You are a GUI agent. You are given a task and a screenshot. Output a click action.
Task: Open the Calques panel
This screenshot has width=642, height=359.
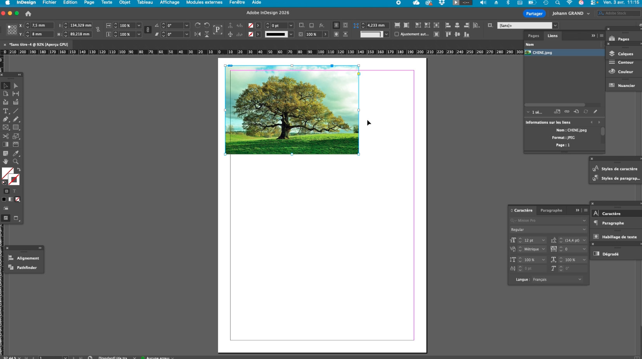625,54
